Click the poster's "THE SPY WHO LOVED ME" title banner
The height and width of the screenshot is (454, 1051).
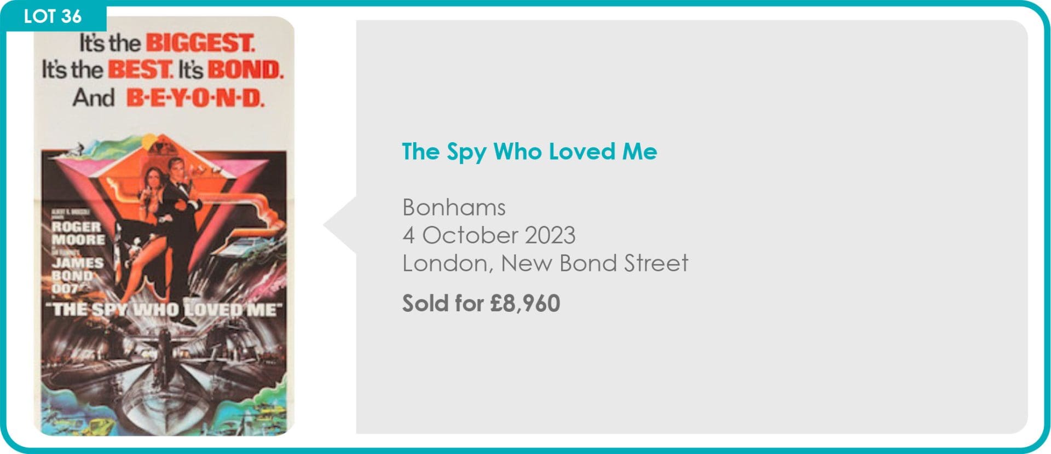pyautogui.click(x=164, y=310)
